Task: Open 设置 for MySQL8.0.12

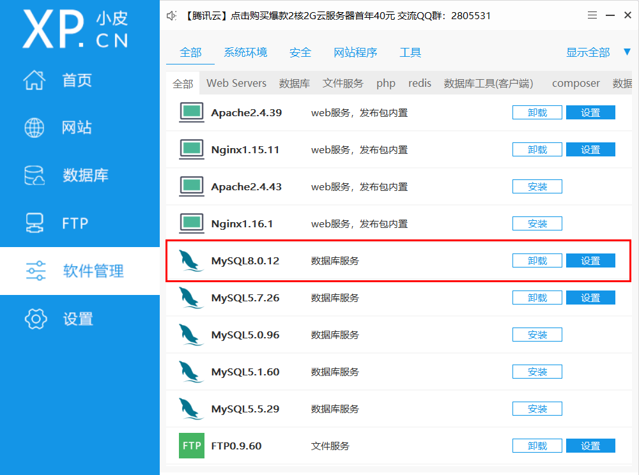Action: (590, 260)
